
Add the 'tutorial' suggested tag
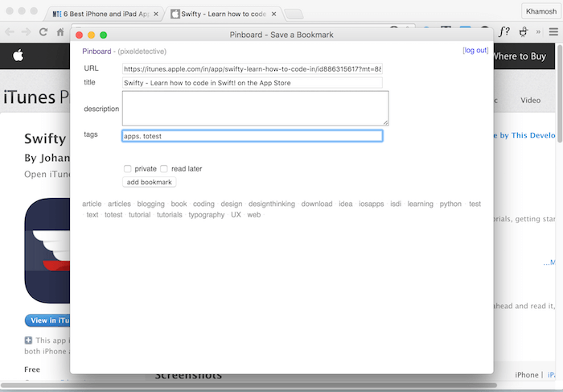pos(140,214)
